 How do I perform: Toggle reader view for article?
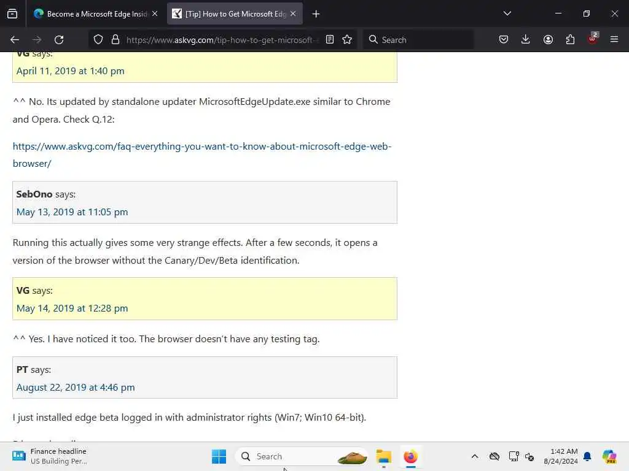(x=330, y=40)
